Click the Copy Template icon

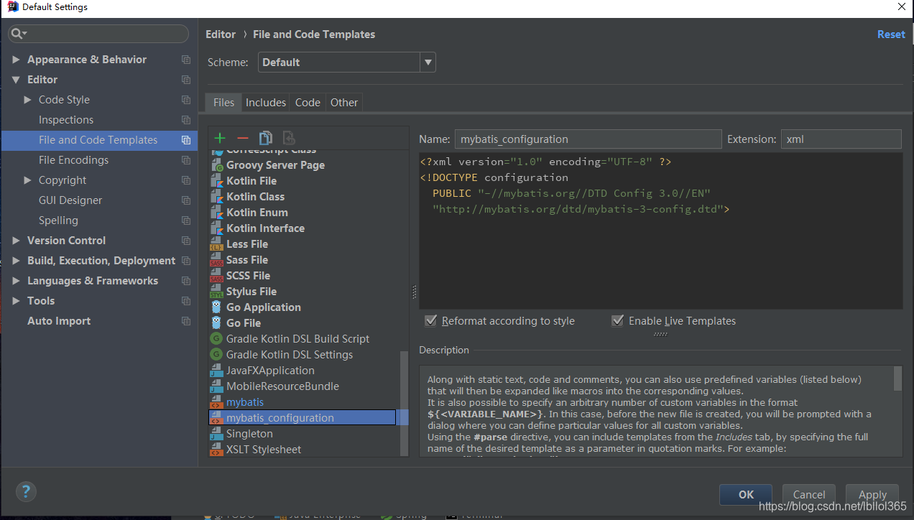point(266,138)
